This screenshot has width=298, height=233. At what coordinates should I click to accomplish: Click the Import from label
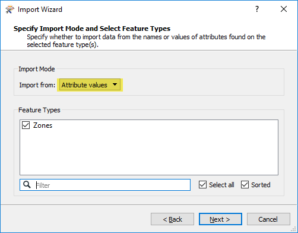(37, 85)
